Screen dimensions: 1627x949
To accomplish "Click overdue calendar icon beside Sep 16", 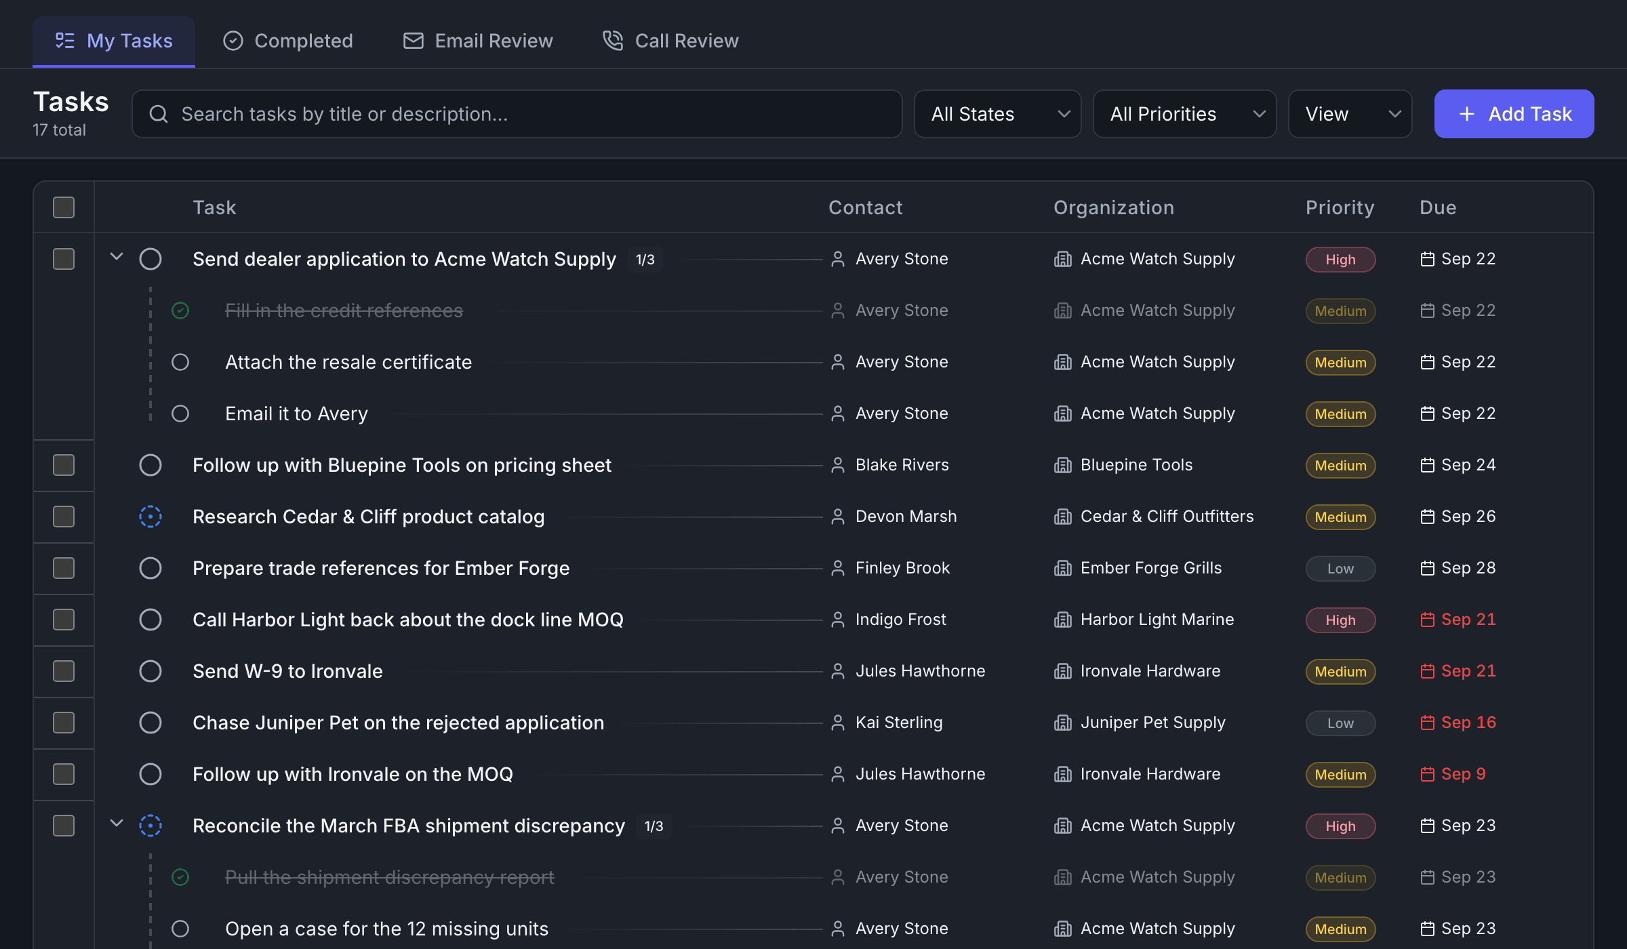I will tap(1428, 723).
